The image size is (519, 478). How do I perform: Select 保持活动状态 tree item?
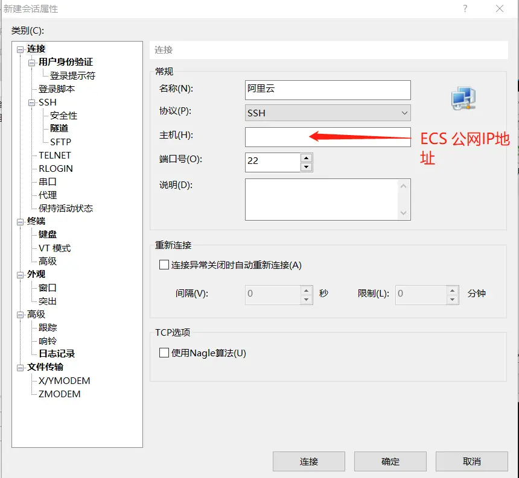point(66,208)
